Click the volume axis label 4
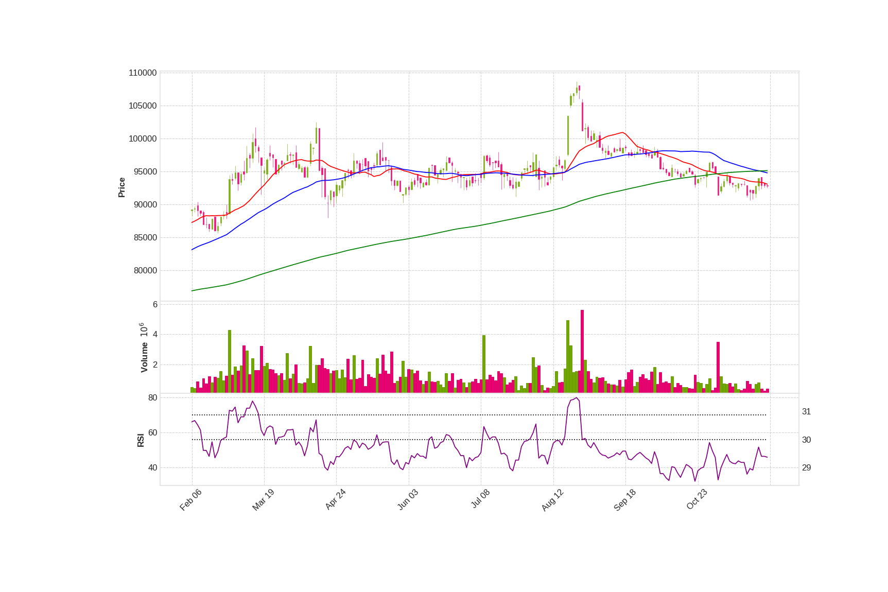This screenshot has height=592, width=888. pos(155,335)
